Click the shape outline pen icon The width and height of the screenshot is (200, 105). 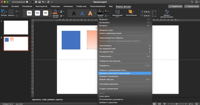61,11
